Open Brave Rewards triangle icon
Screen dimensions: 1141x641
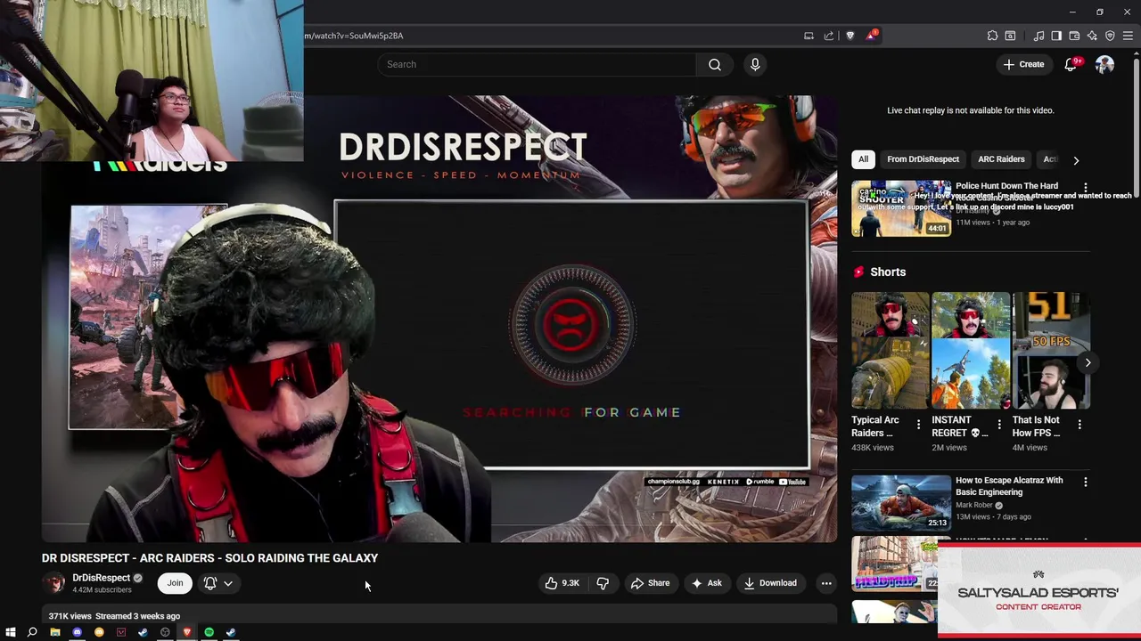point(871,36)
